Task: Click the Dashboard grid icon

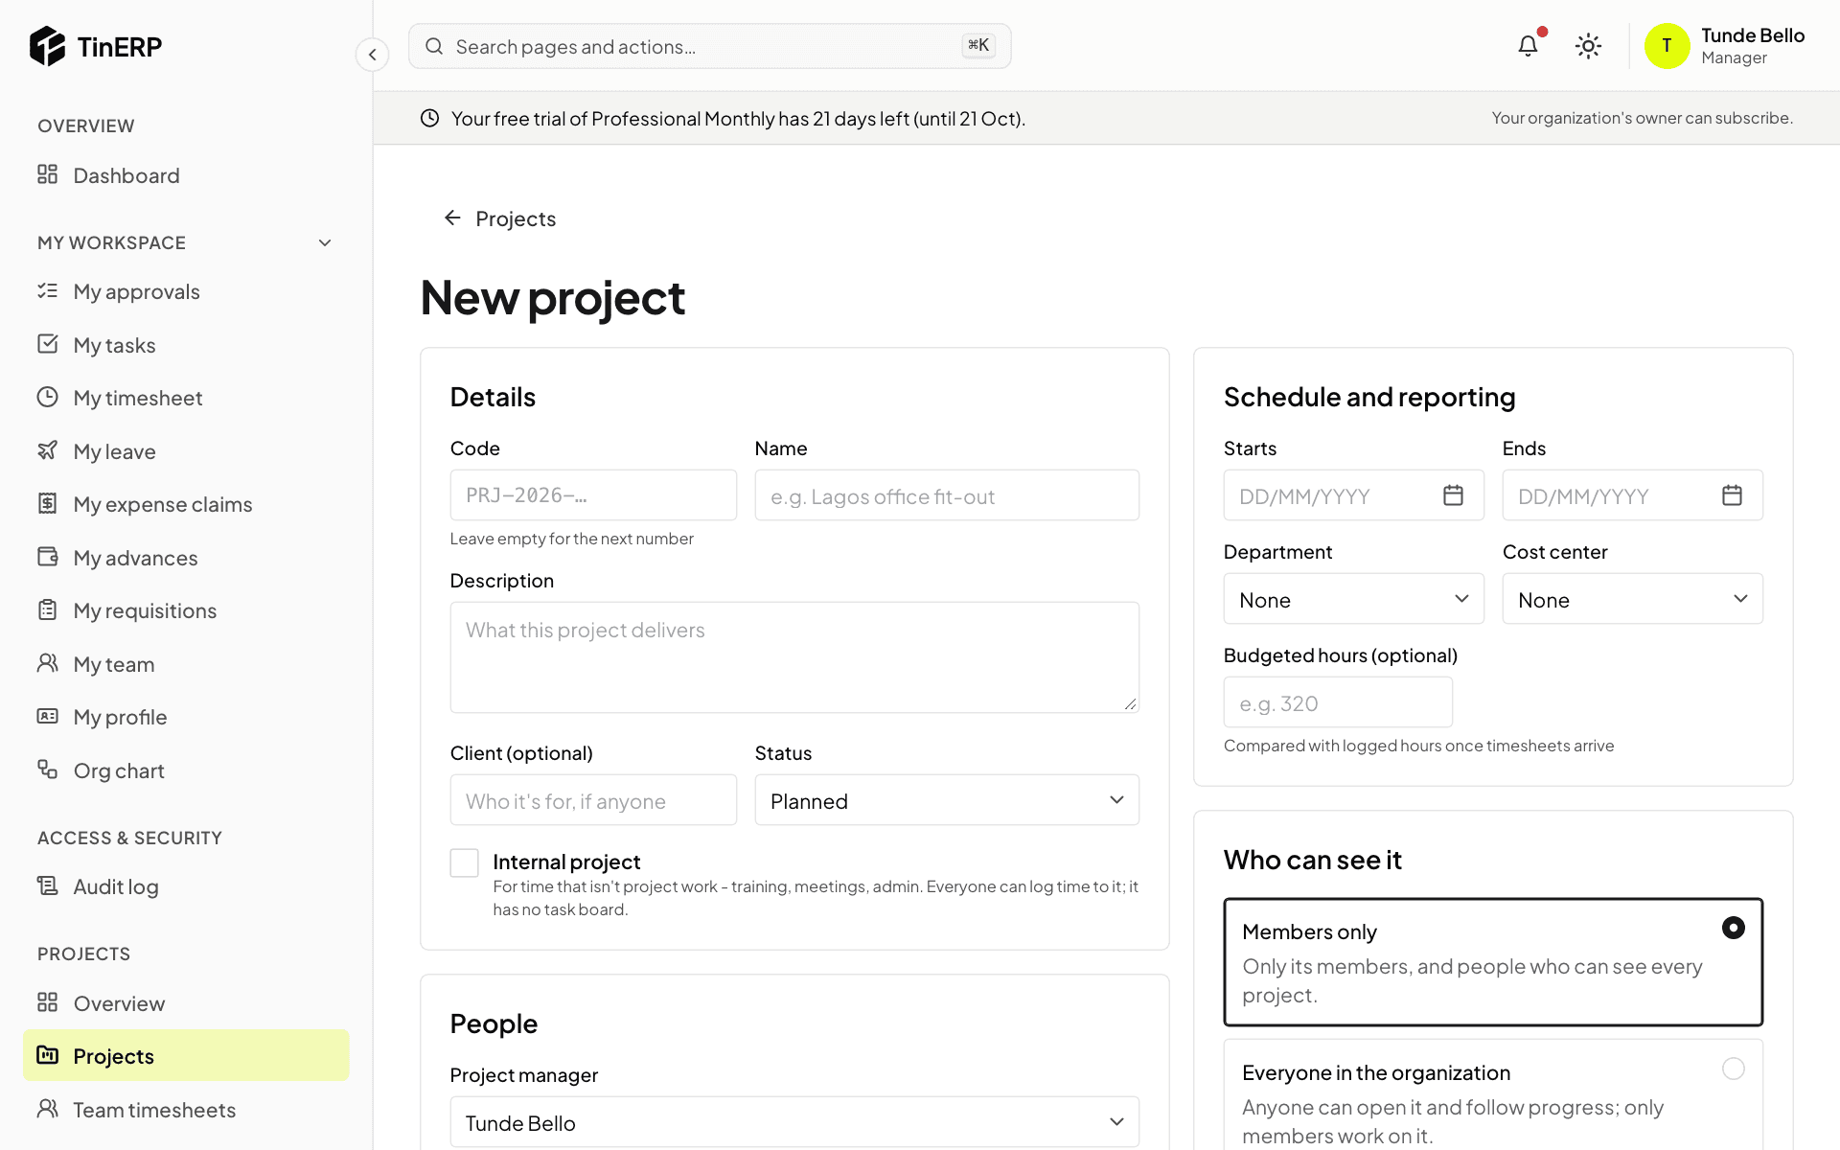Action: click(47, 174)
